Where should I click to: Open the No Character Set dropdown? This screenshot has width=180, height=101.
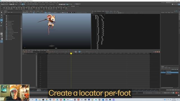click(149, 93)
